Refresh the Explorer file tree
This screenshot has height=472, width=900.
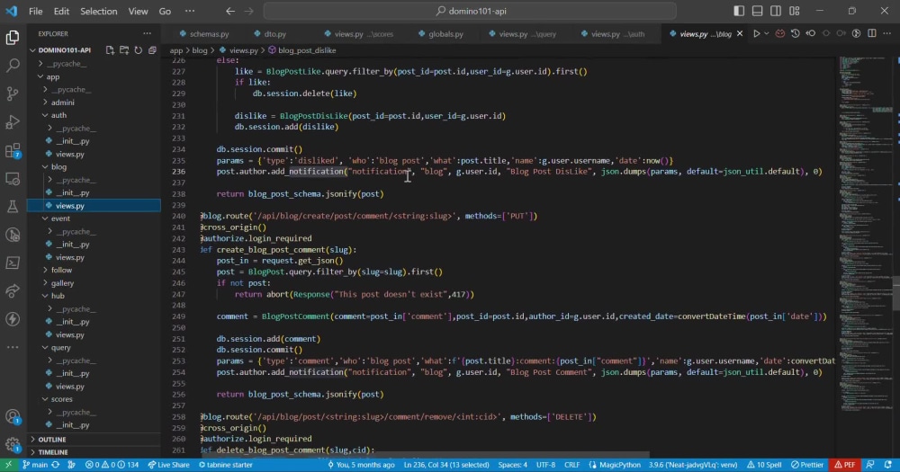coord(139,49)
